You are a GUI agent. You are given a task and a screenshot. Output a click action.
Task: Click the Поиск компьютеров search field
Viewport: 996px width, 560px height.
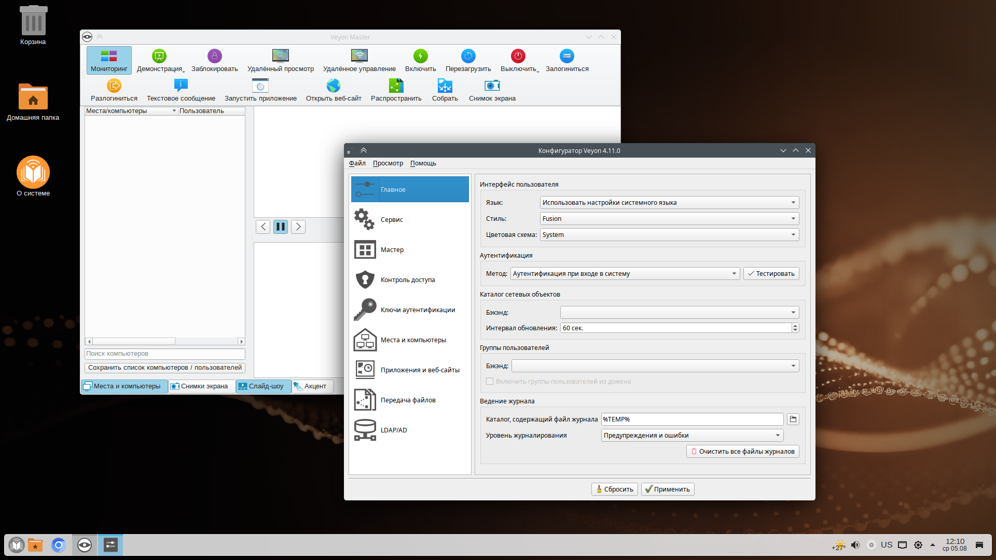[165, 354]
